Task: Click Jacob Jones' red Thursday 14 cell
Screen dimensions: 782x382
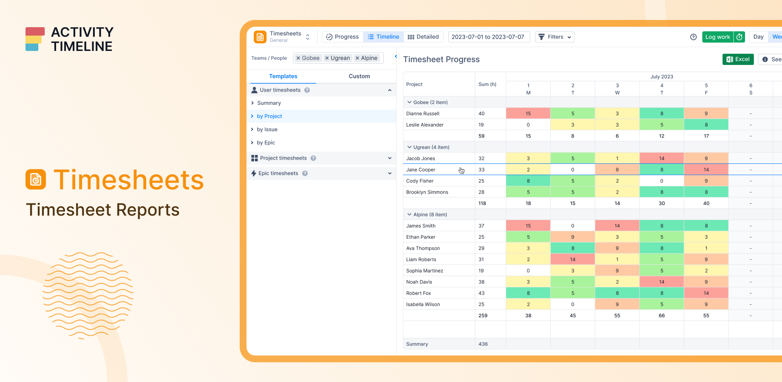Action: pyautogui.click(x=662, y=158)
